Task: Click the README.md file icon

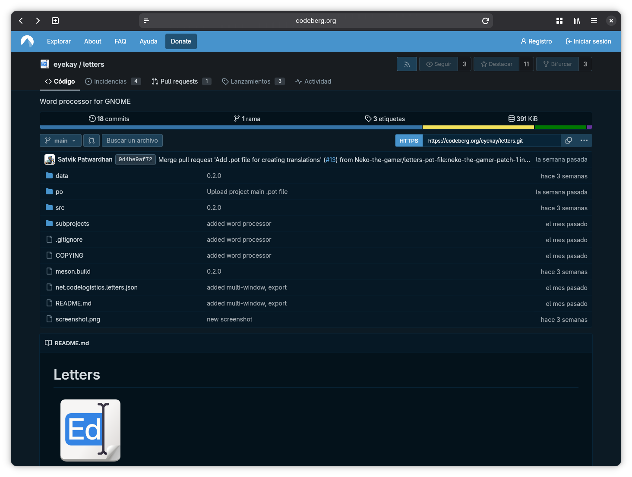Action: [49, 303]
